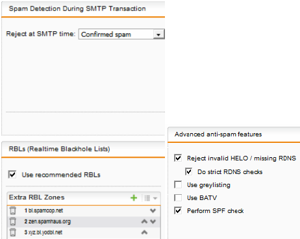Toggle Reject invalid HELO / missing RDNS
Screen dimensions: 300x239
tap(178, 158)
